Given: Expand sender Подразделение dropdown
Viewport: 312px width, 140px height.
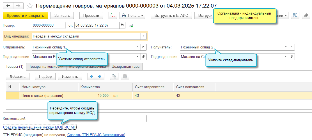Looking at the screenshot, I should tap(138, 57).
